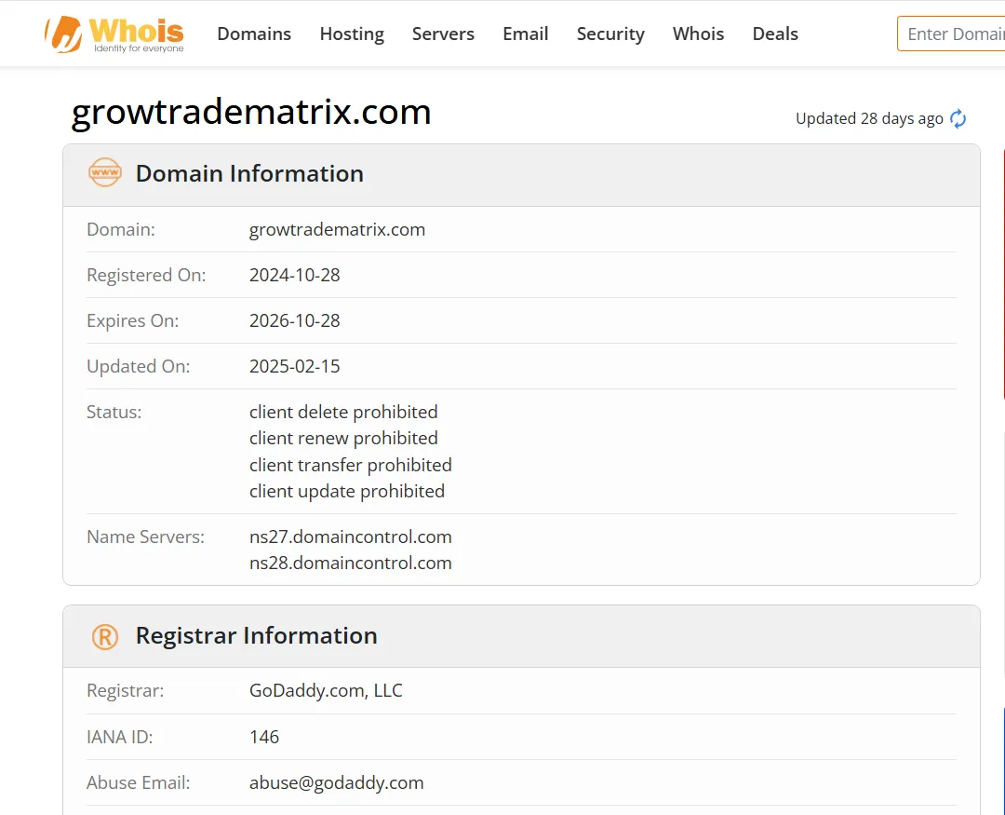Select the client renew prohibited status
The image size is (1005, 815).
343,439
